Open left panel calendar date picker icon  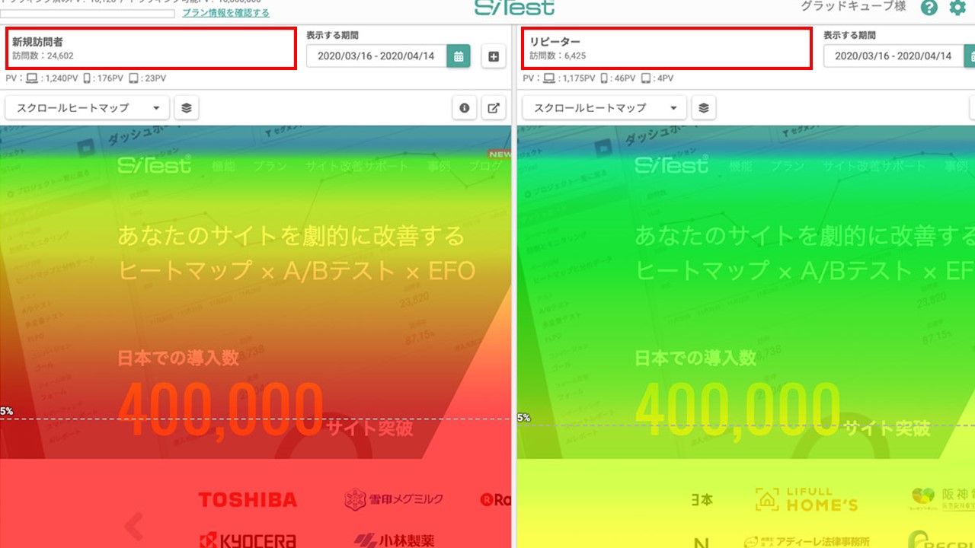(x=459, y=56)
